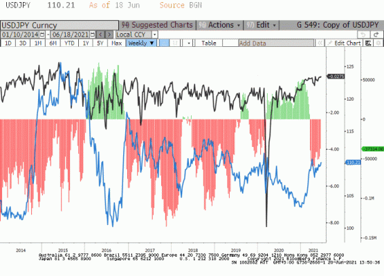Click the -8.00 spread axis label
Screen dimensions: 384x276
click(x=333, y=223)
